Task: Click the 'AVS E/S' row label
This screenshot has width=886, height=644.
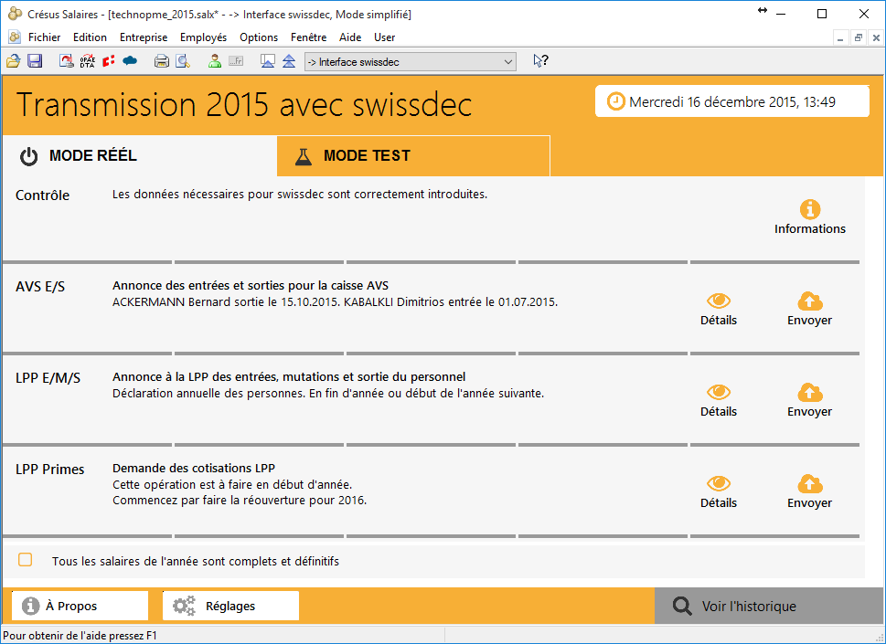Action: 40,287
